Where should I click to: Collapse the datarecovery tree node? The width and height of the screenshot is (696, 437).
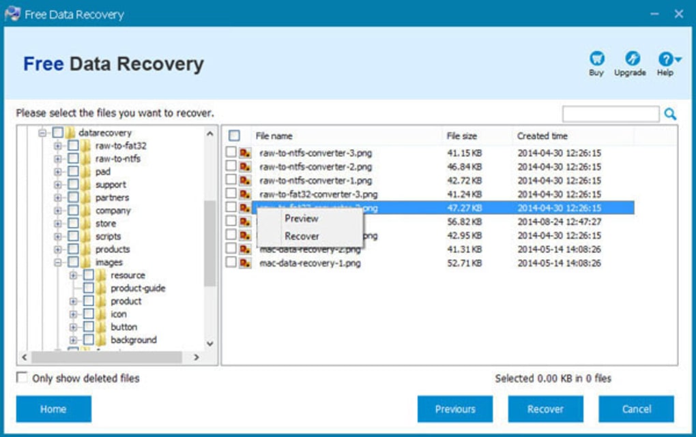coord(43,133)
